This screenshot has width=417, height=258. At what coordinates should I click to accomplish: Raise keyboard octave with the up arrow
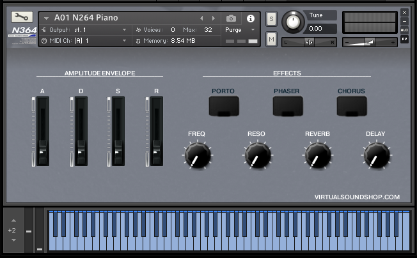(x=12, y=220)
